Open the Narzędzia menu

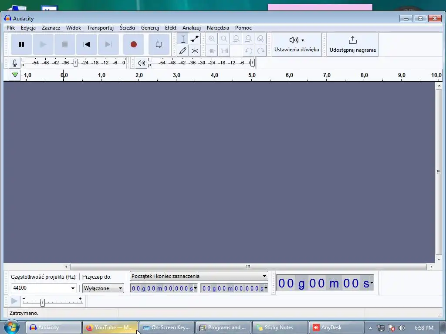[x=218, y=27]
